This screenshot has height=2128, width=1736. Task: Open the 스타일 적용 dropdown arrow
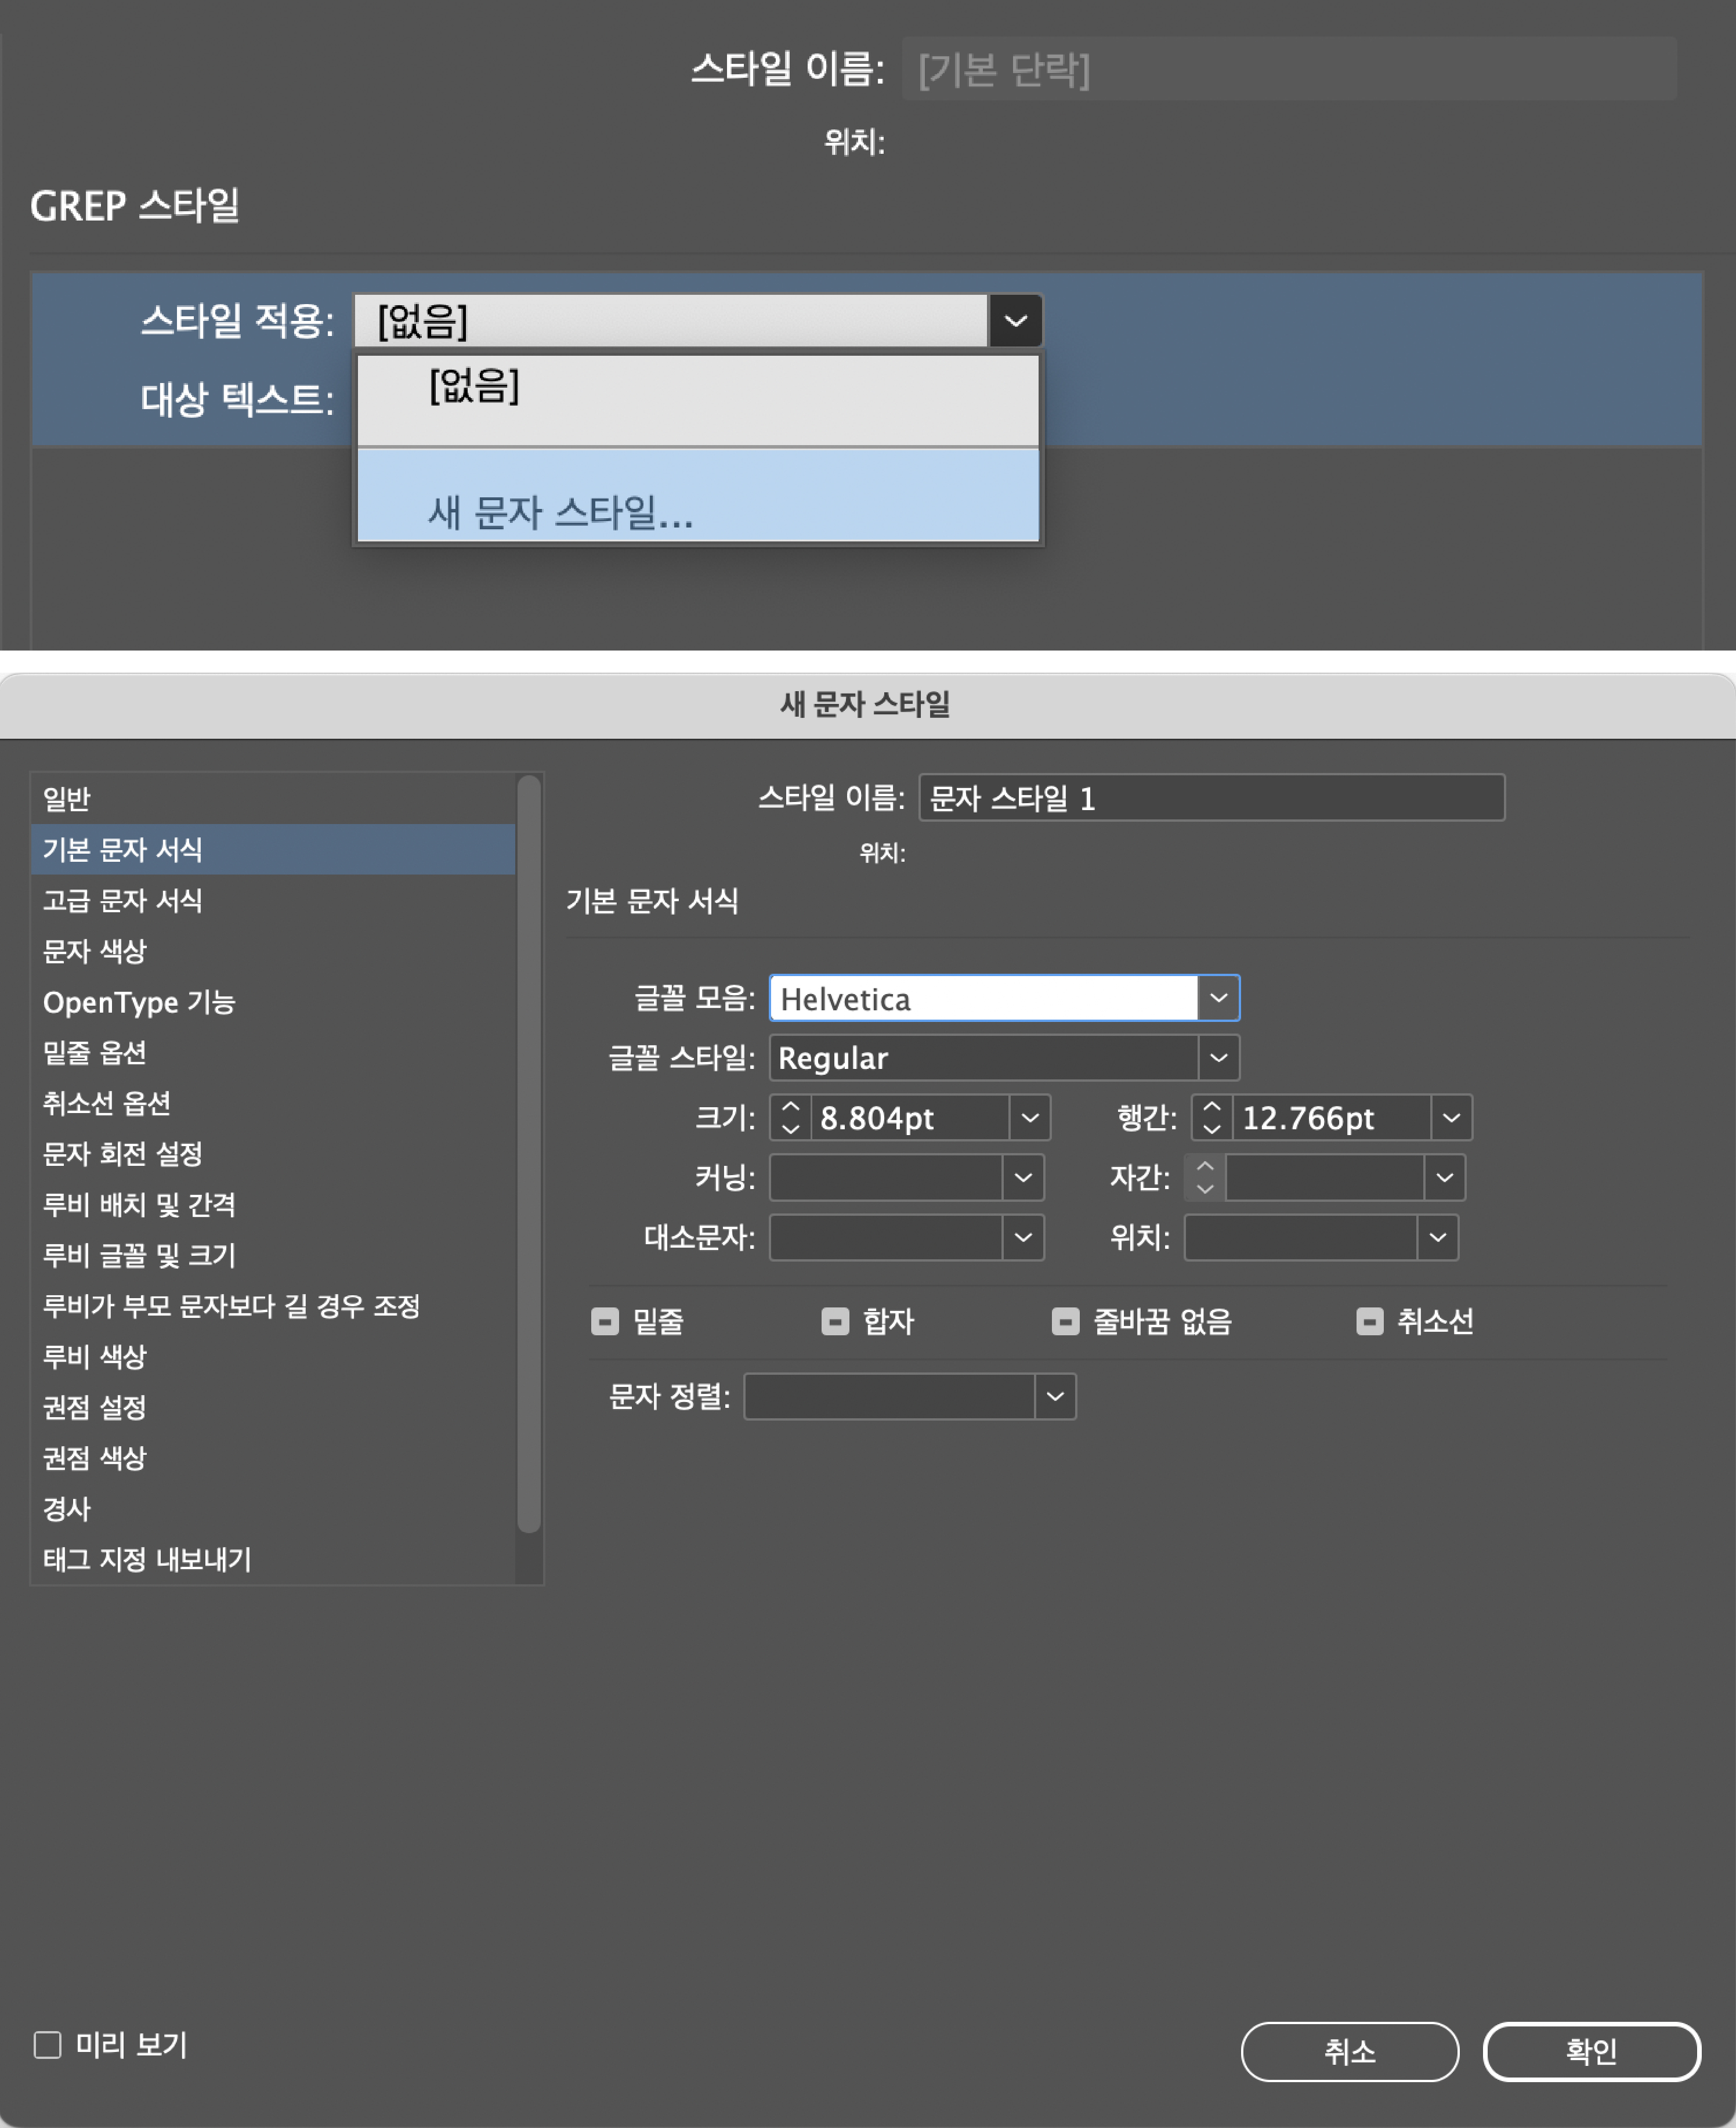[x=1015, y=321]
